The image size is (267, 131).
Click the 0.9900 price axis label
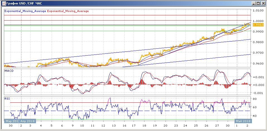[x=258, y=31]
